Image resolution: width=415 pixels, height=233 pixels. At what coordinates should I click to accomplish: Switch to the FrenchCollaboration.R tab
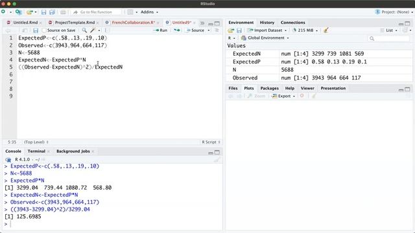click(x=133, y=23)
